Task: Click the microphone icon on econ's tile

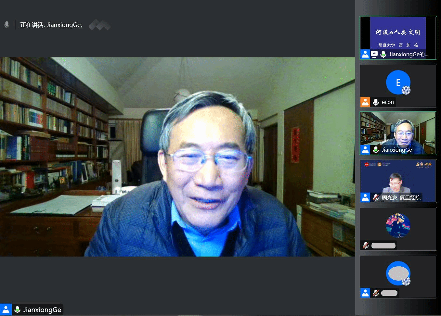Action: coord(376,102)
